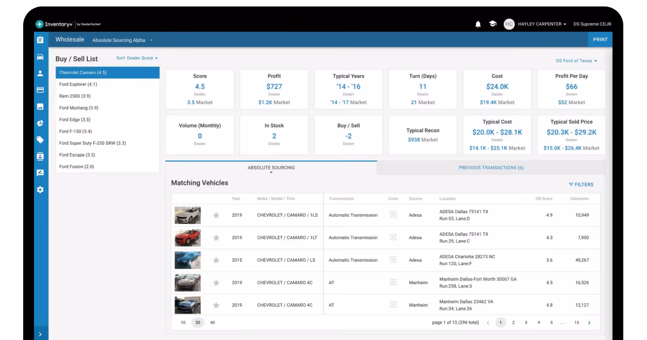
Task: Click color box for the 10,949 odometer row
Action: click(x=393, y=215)
